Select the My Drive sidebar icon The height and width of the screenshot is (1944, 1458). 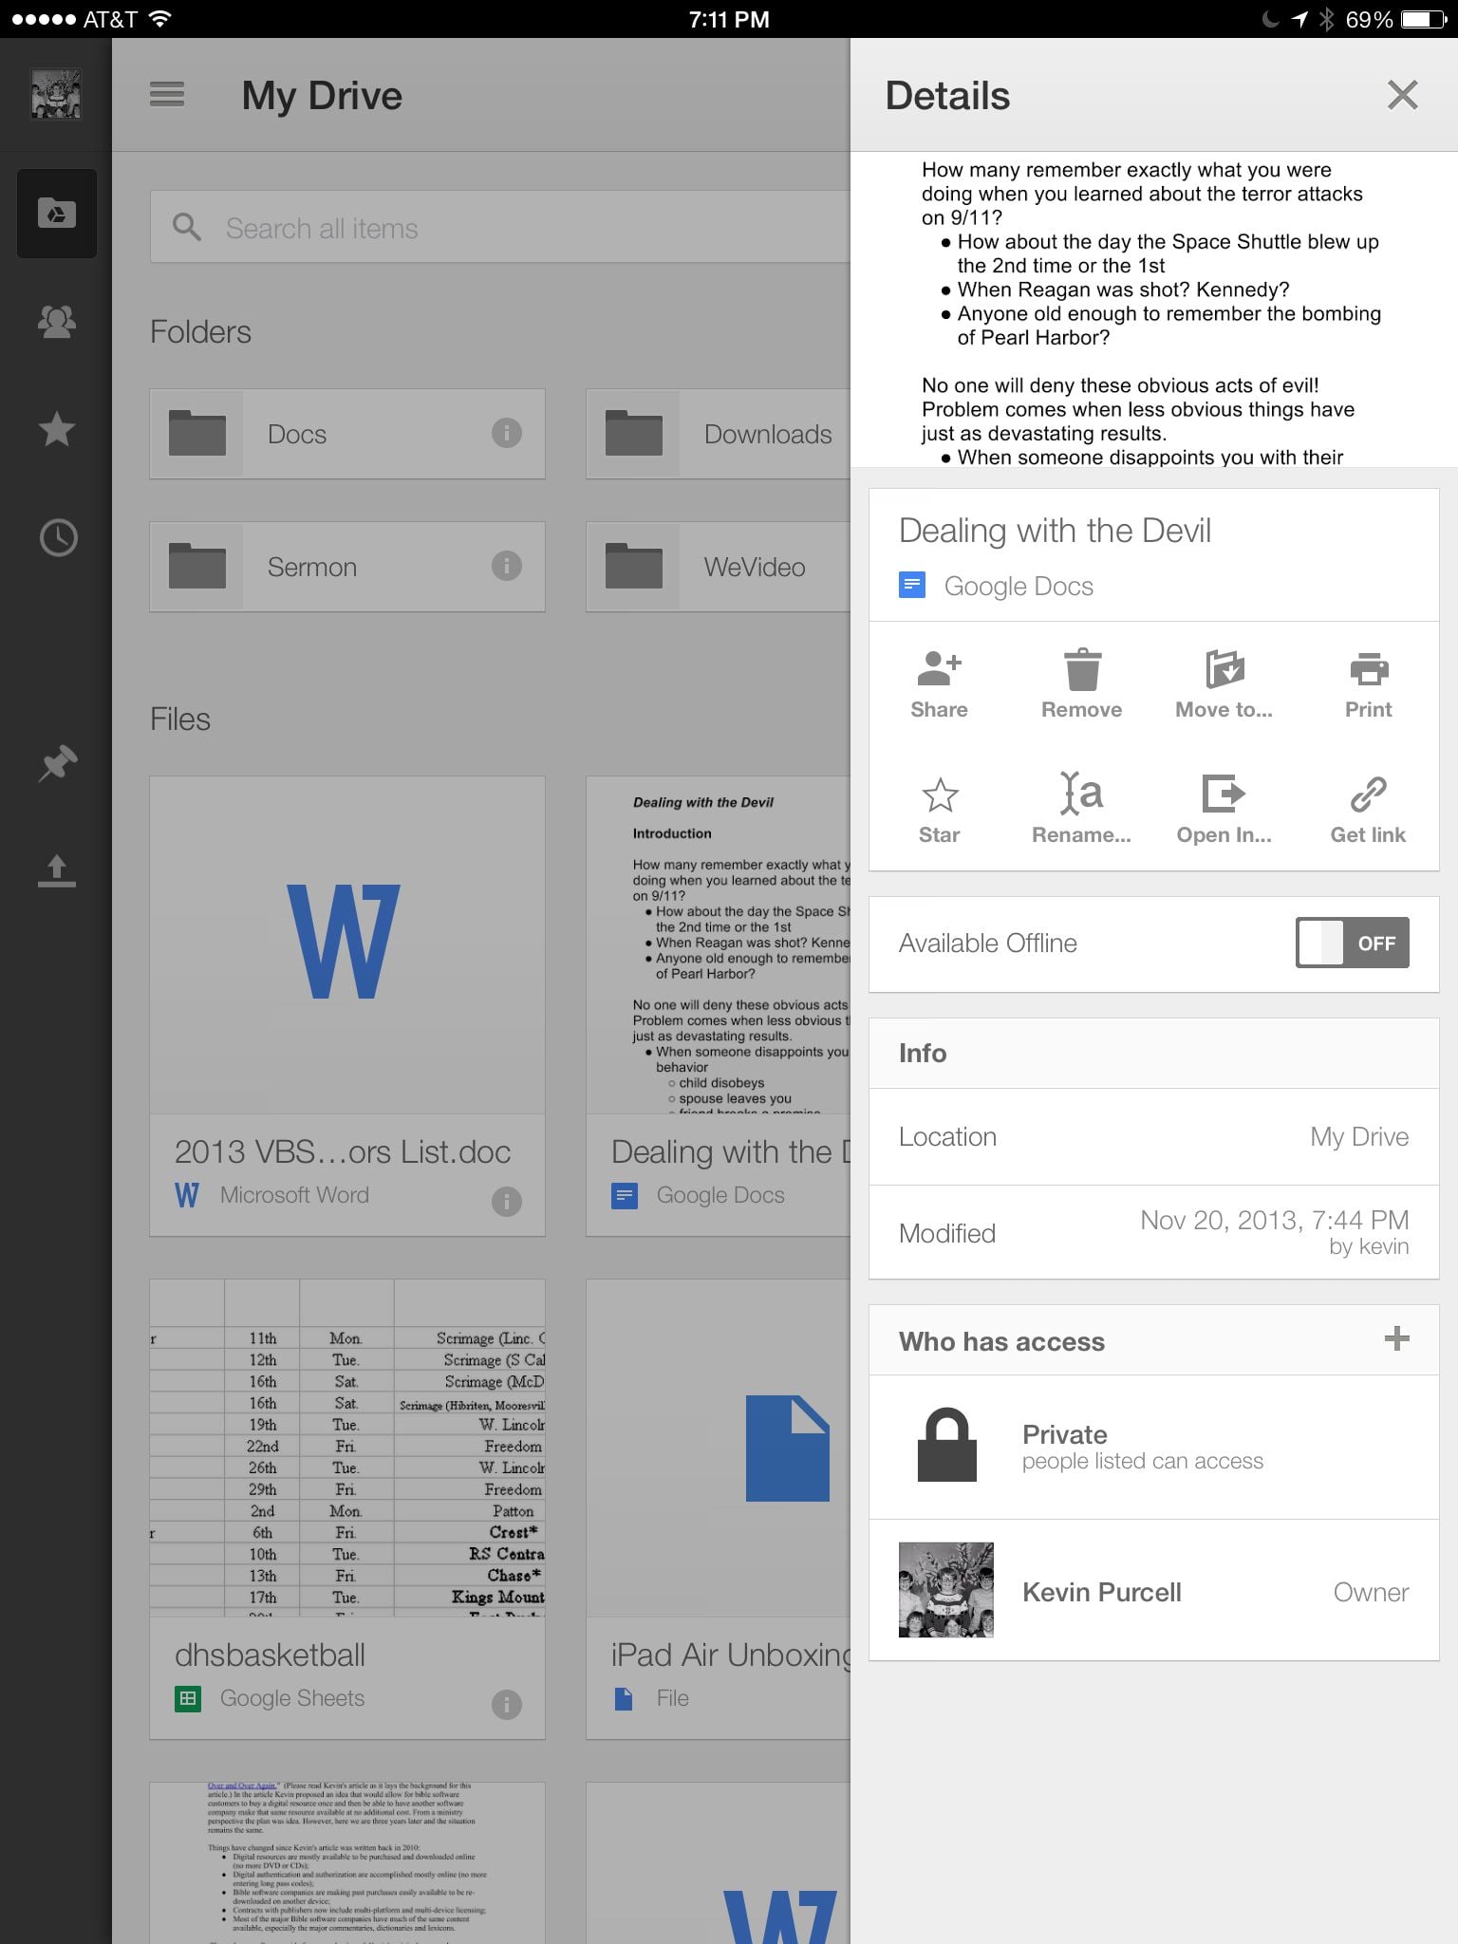[57, 214]
